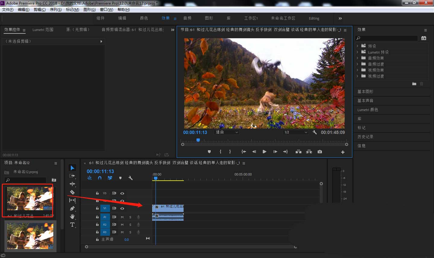The width and height of the screenshot is (434, 258).
Task: Hide track output for V1 eye icon
Action: pyautogui.click(x=122, y=208)
